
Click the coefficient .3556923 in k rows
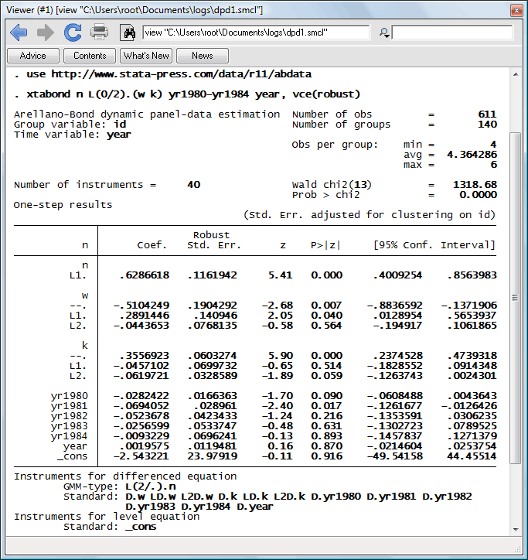coord(145,356)
